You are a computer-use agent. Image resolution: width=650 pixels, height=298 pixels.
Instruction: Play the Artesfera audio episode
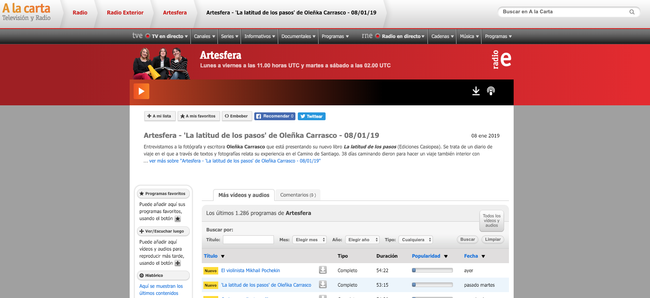point(141,91)
